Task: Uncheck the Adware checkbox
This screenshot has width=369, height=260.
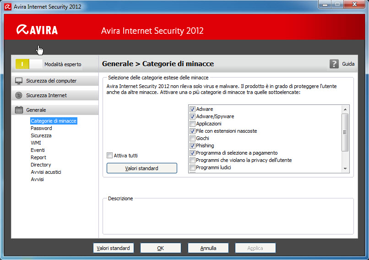Action: (x=192, y=109)
